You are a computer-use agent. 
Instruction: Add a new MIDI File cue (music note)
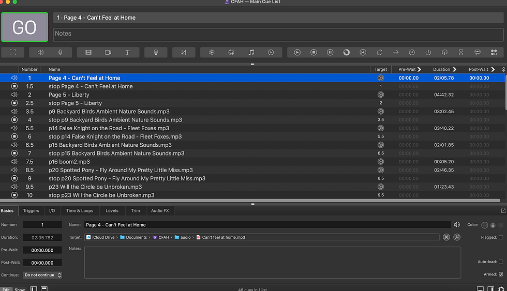[x=251, y=52]
